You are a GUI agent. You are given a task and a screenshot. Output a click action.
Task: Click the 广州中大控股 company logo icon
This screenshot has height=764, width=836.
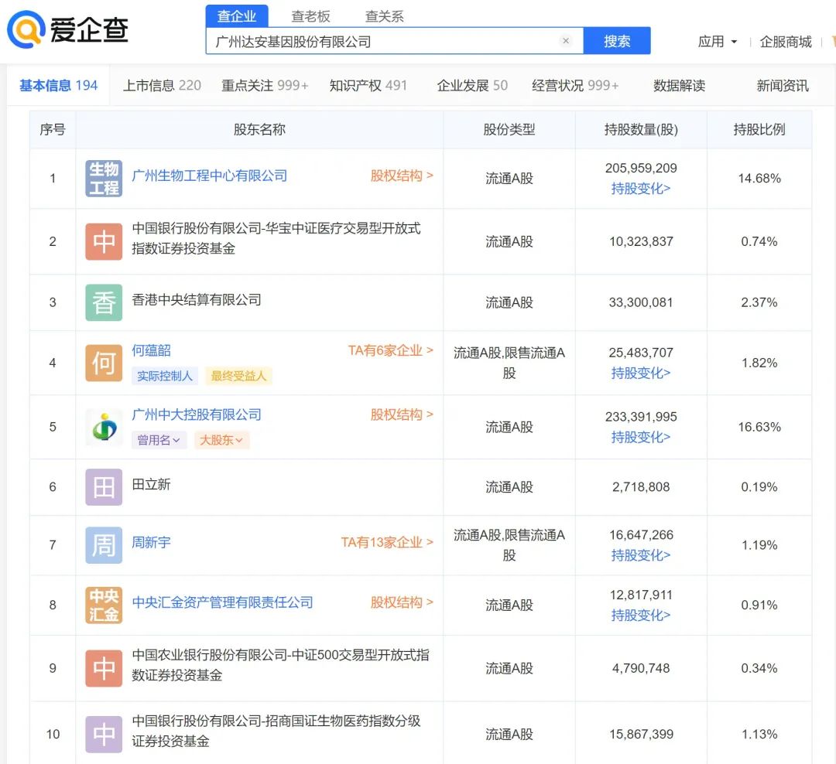[x=104, y=427]
